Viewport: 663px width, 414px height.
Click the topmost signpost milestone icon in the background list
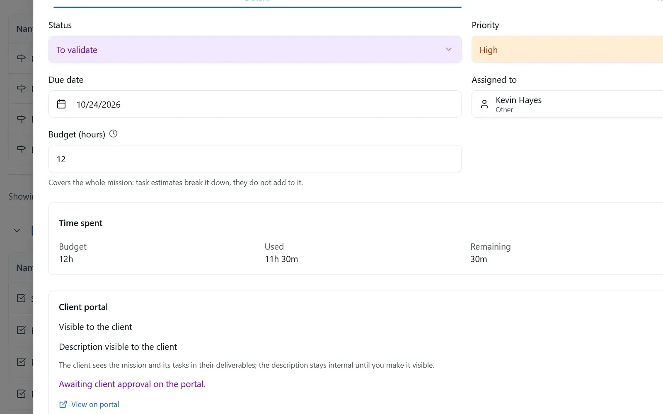(x=21, y=58)
